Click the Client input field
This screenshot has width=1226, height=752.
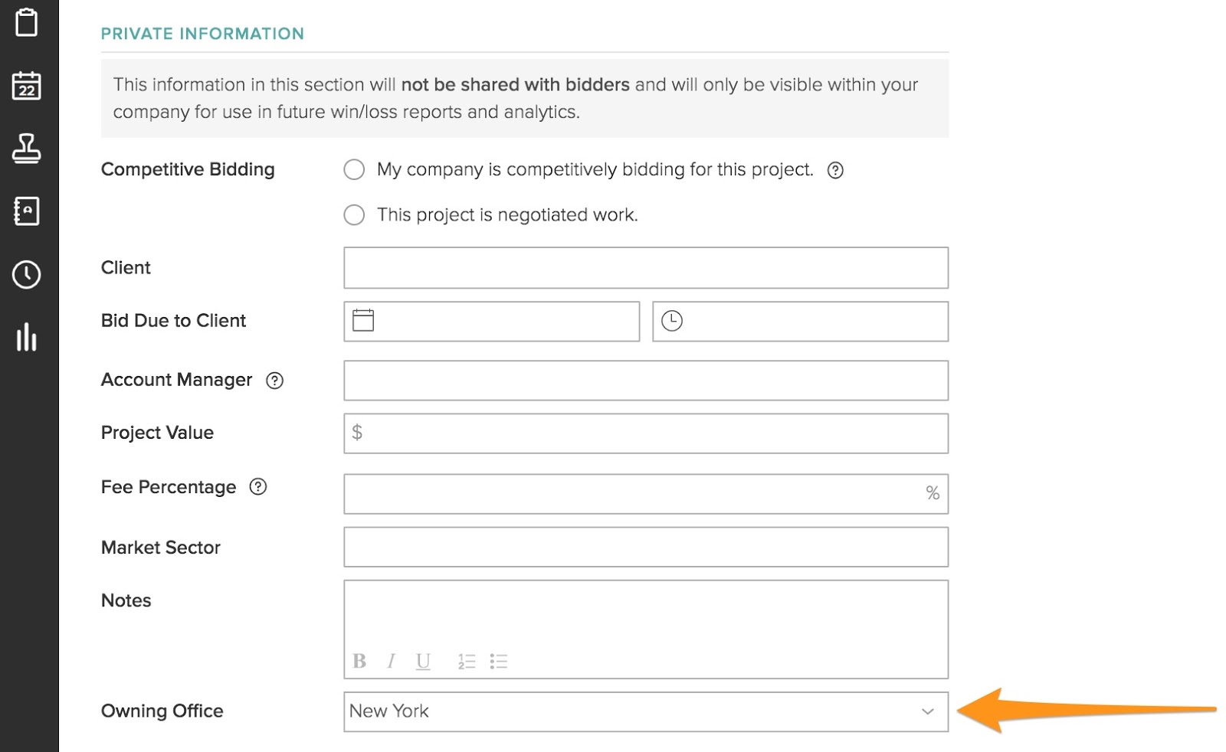(645, 268)
